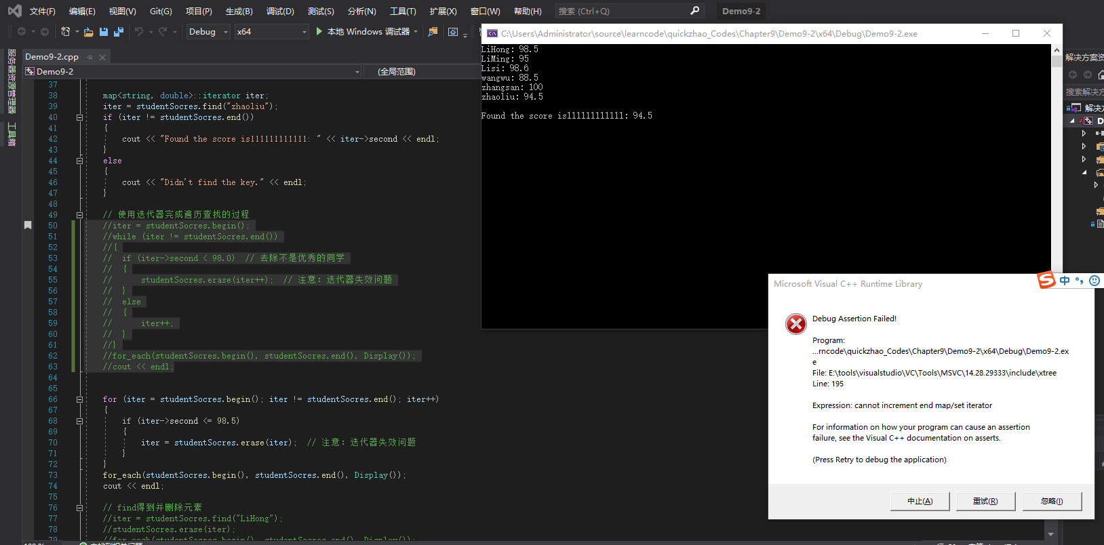Click the bookmark marker on line 50
The width and height of the screenshot is (1104, 545).
pos(28,225)
